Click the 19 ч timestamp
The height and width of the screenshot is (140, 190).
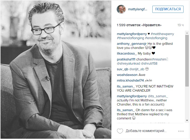(180, 25)
